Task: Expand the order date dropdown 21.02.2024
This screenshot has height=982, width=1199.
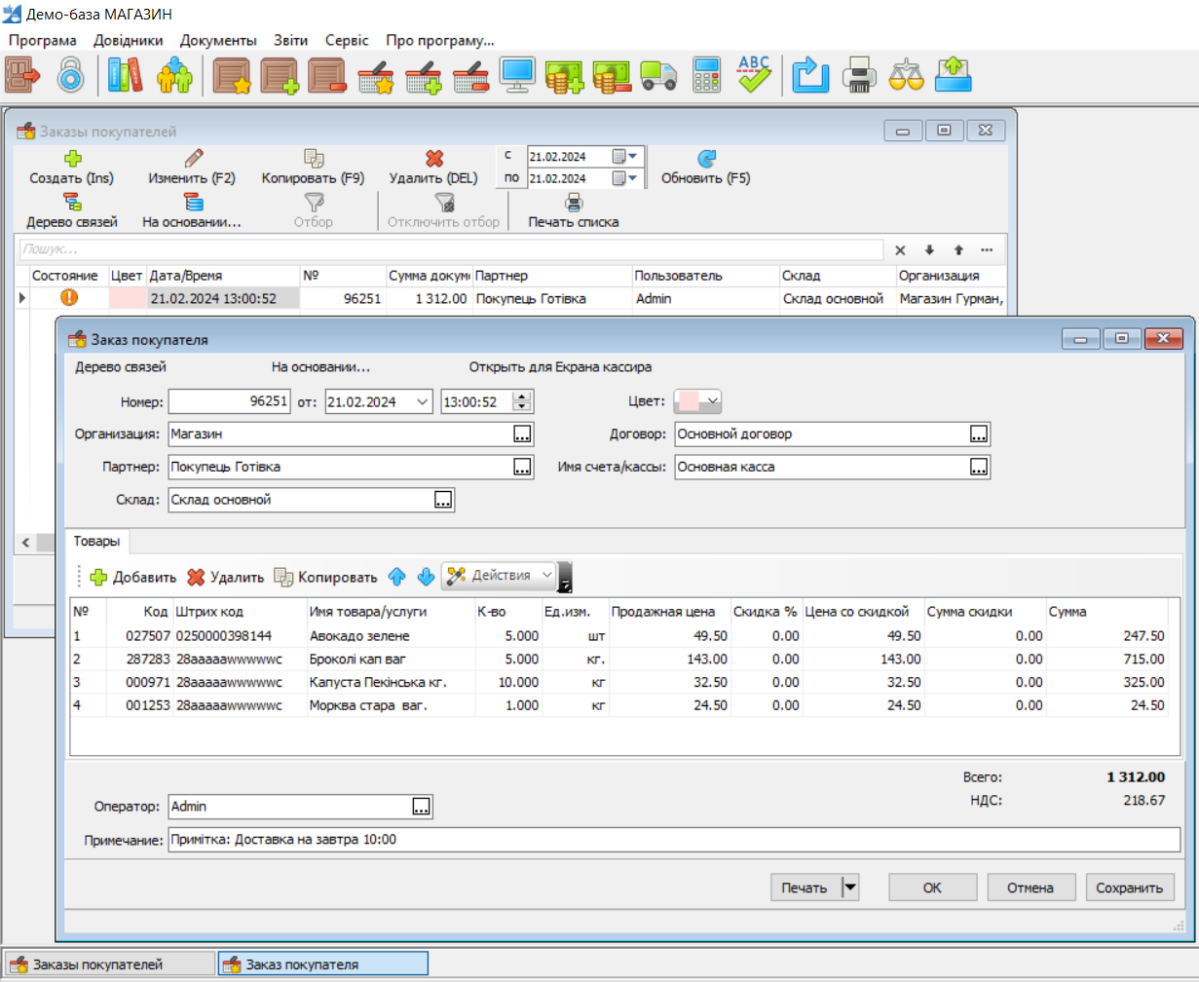Action: (x=423, y=401)
